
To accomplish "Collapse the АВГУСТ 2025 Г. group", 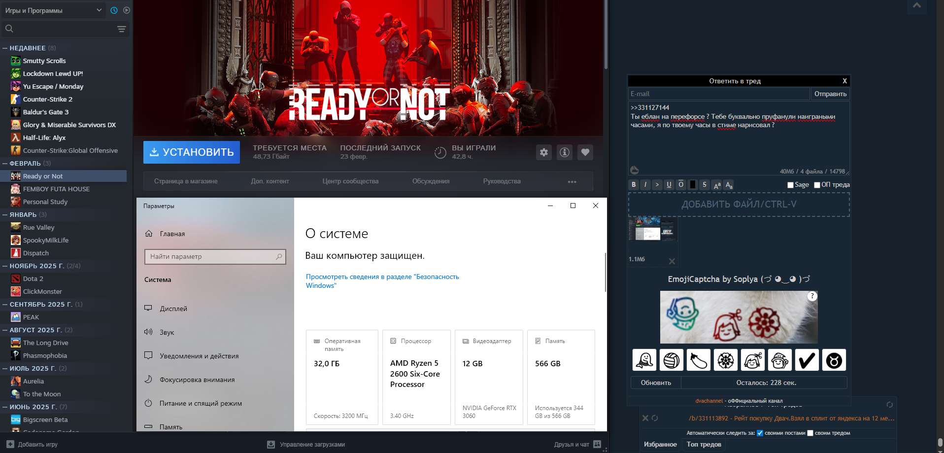I will click(5, 330).
